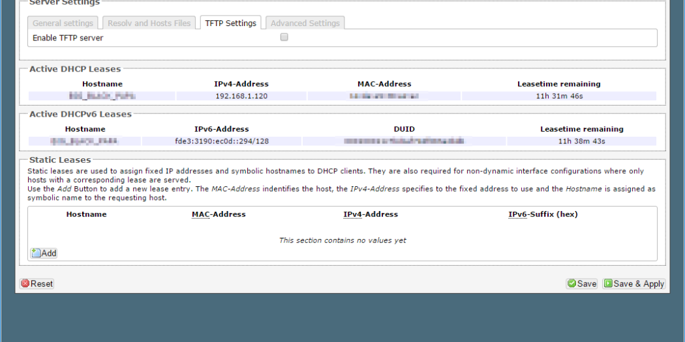
Task: Select the TFTP Settings tab
Action: click(x=230, y=23)
